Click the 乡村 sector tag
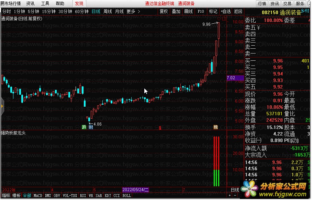Screen dimensions: 312x200 coord(305,11)
